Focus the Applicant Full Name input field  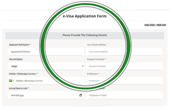[x=46, y=51]
